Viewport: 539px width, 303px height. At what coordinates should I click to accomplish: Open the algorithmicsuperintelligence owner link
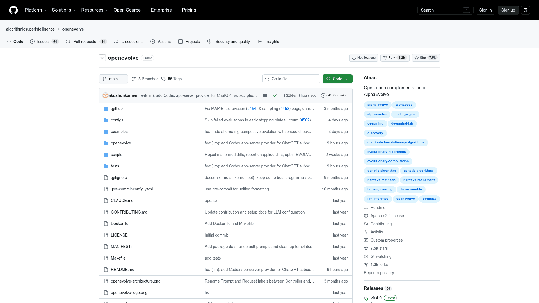(30, 29)
